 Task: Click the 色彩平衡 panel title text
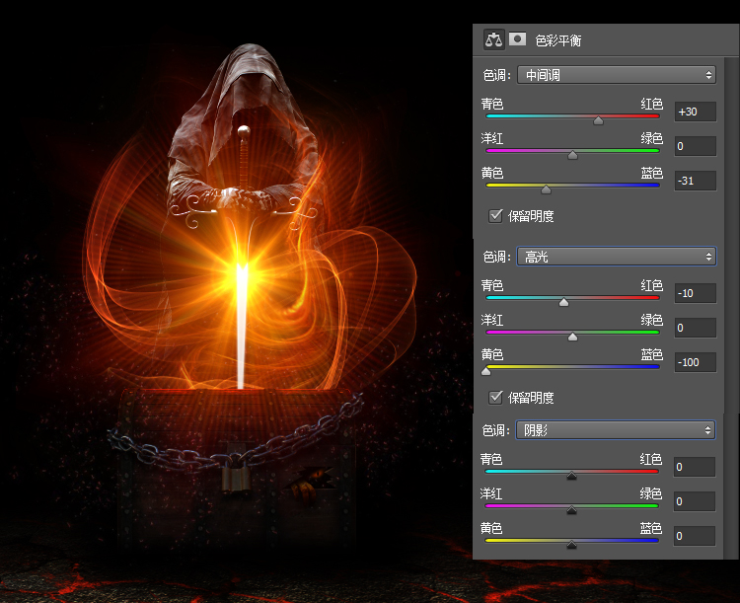point(558,40)
